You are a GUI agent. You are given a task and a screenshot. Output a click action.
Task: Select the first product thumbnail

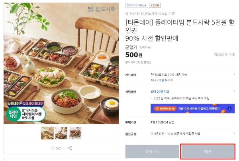click(x=47, y=133)
